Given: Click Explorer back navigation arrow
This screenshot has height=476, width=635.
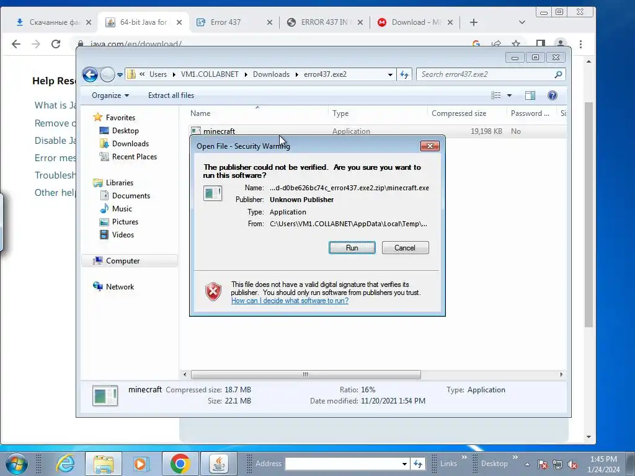Looking at the screenshot, I should coord(90,74).
